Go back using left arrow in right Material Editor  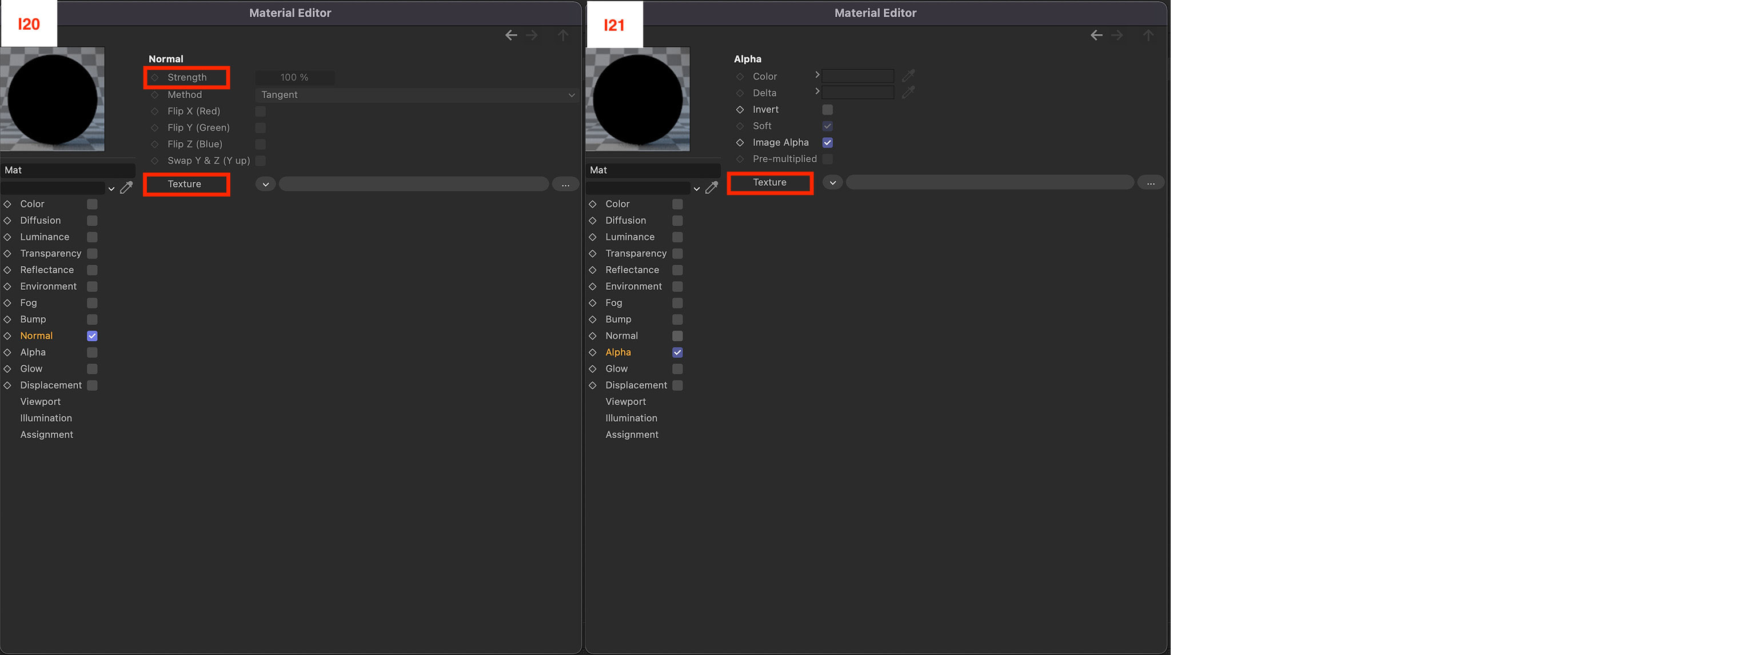tap(1096, 35)
